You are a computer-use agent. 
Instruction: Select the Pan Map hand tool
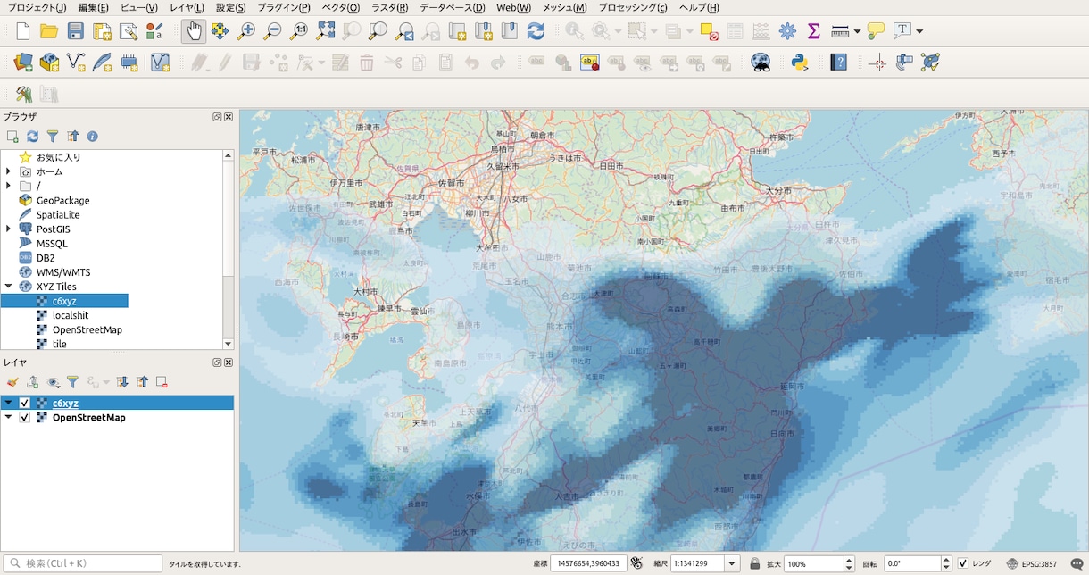pos(193,31)
